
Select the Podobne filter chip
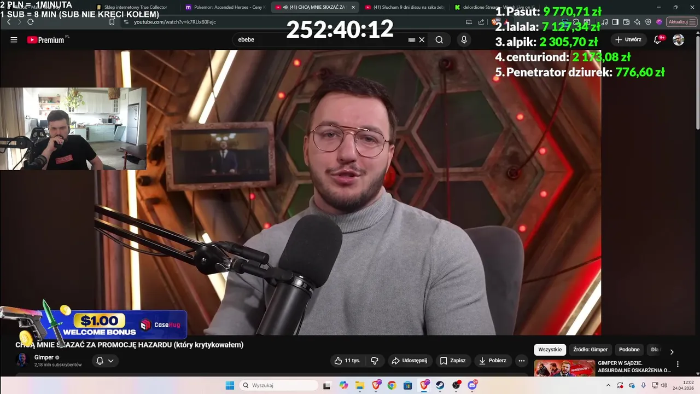pos(629,350)
